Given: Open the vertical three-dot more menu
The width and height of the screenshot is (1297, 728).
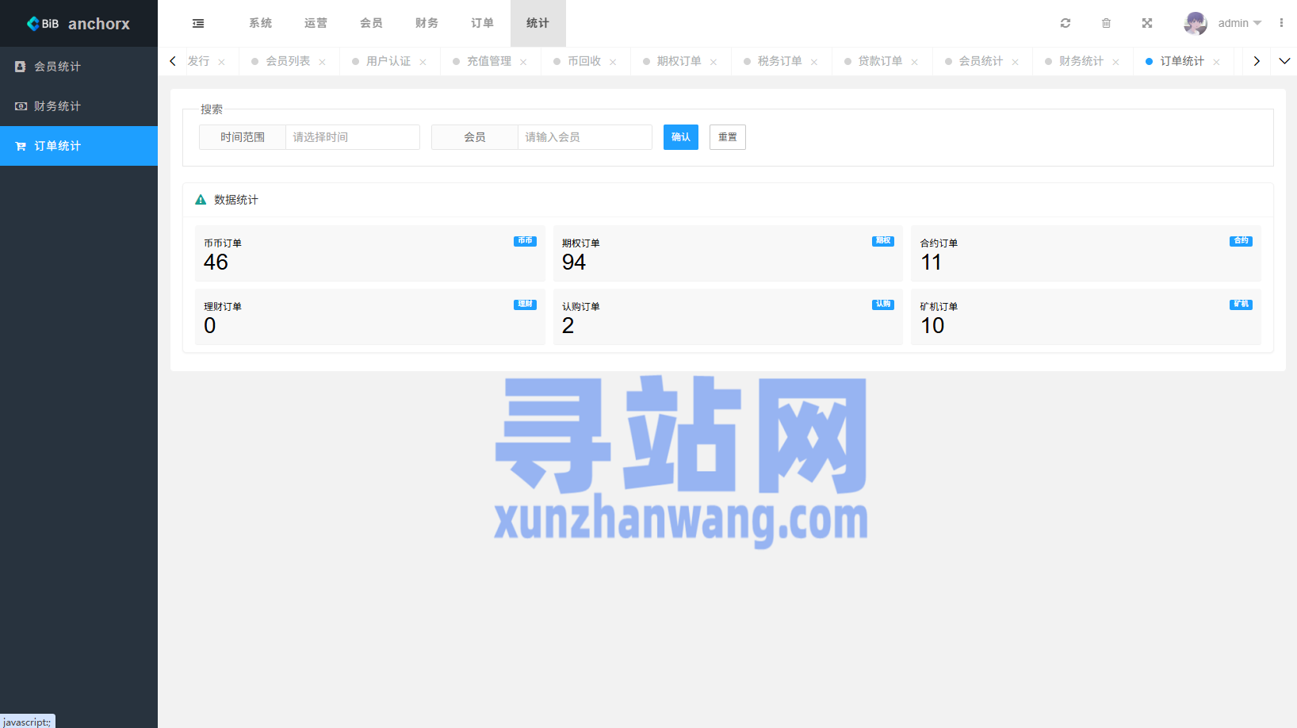Looking at the screenshot, I should coord(1280,24).
